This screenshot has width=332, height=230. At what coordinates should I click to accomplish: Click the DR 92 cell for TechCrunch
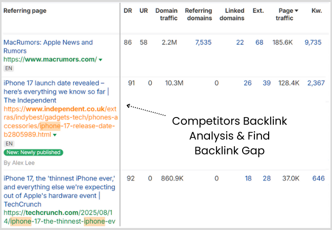tap(131, 178)
